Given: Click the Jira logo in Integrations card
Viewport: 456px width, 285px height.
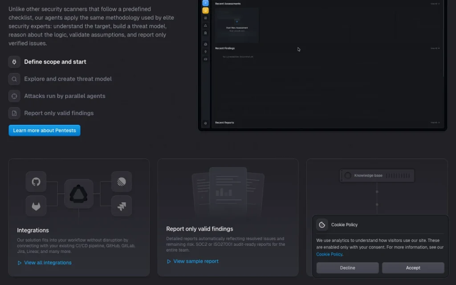Looking at the screenshot, I should point(122,206).
